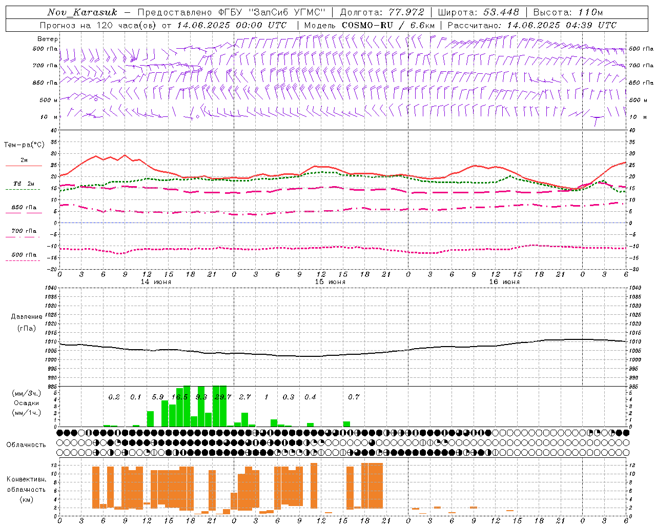The width and height of the screenshot is (656, 525).
Task: Select the 3-hour precipitation value "0.2"
Action: pos(114,397)
